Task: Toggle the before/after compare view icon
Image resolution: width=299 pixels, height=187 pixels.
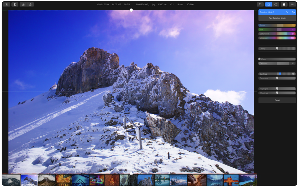Action: [x=15, y=4]
